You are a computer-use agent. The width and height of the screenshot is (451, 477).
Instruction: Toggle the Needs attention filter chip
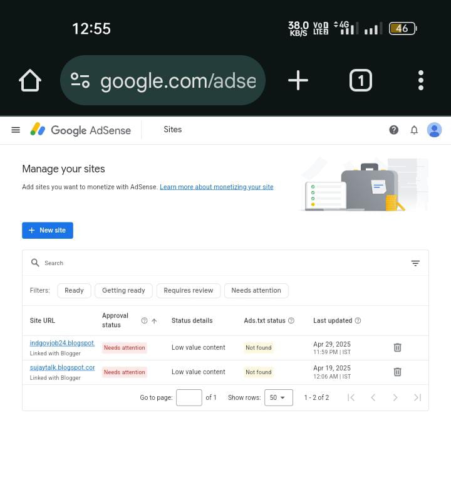click(256, 290)
